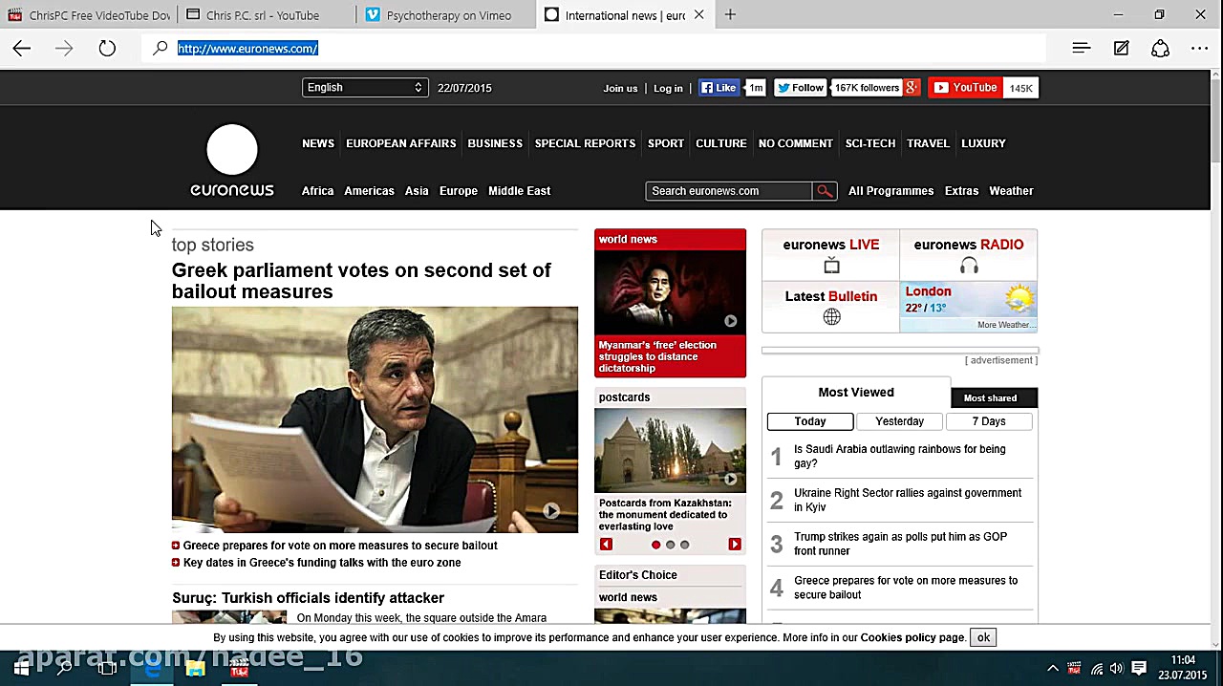
Task: Select the first postcards carousel dot
Action: click(655, 545)
